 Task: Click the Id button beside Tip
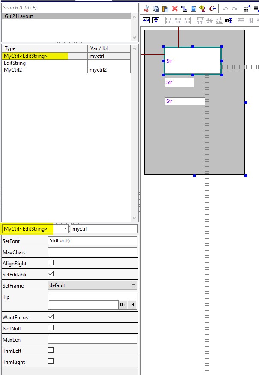pyautogui.click(x=132, y=305)
